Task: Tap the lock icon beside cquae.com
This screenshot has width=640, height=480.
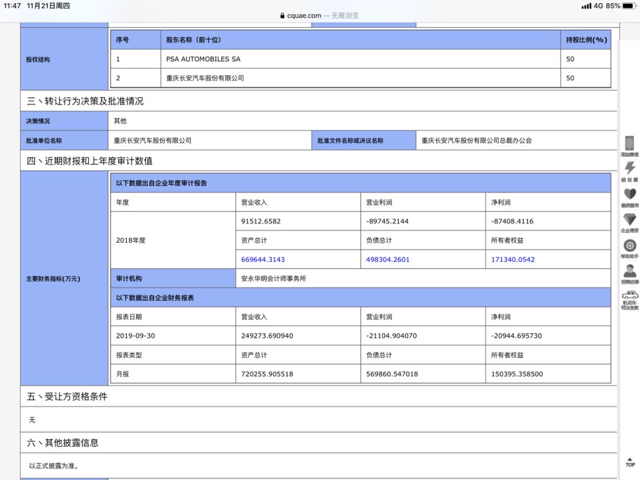Action: (282, 15)
